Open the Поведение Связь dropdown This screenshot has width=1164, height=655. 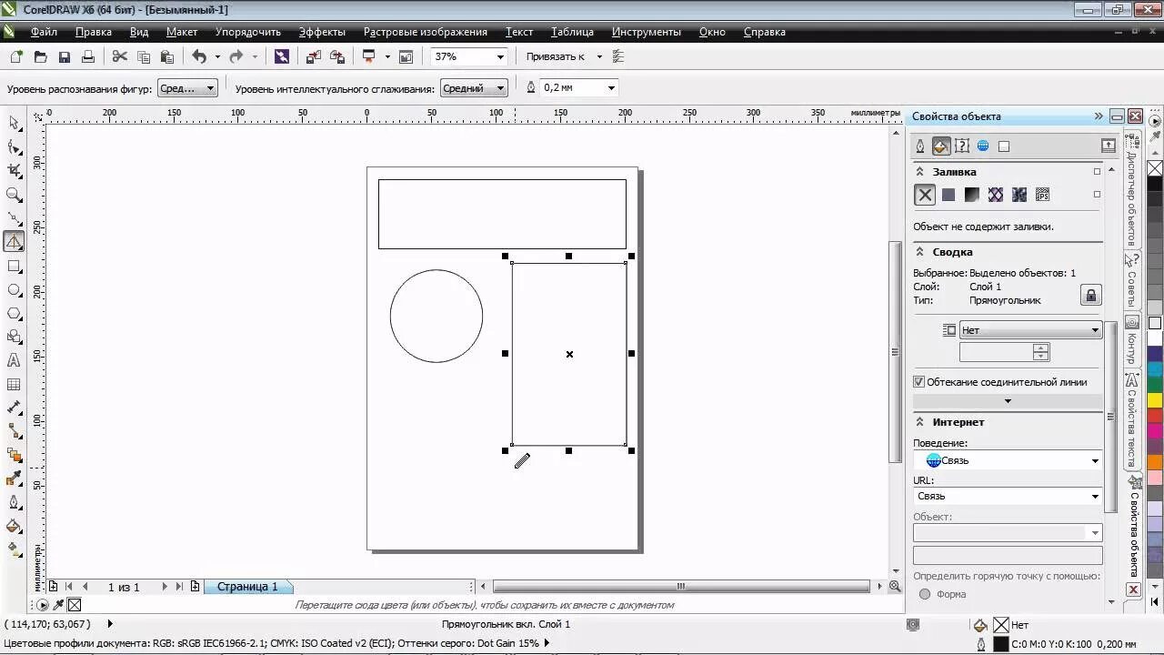click(1008, 460)
